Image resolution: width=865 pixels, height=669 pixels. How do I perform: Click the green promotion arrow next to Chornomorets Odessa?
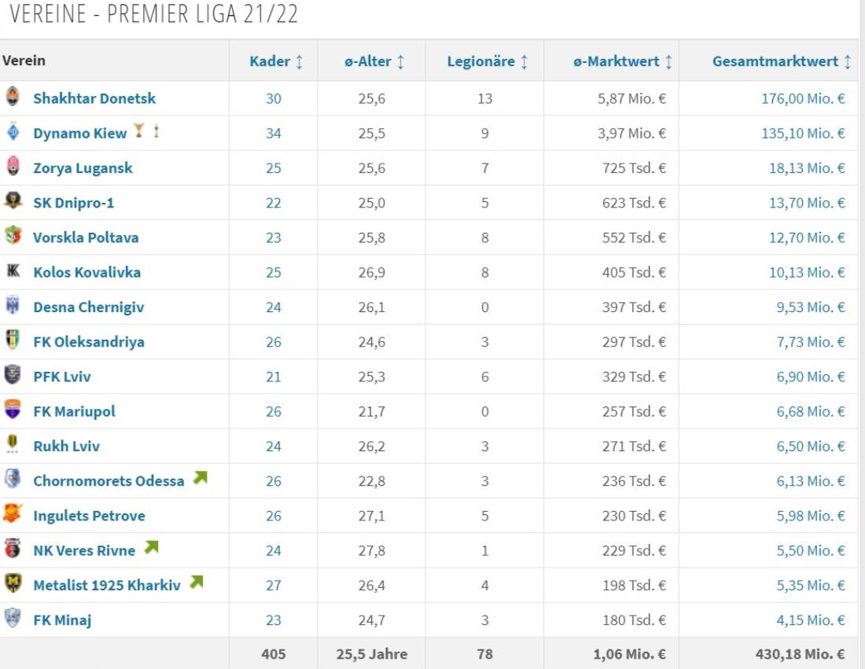point(200,478)
